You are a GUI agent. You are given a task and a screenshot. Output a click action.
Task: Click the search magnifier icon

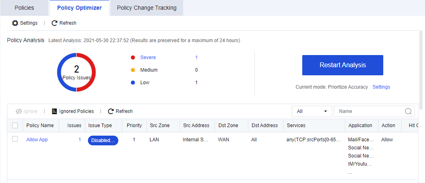(408, 111)
